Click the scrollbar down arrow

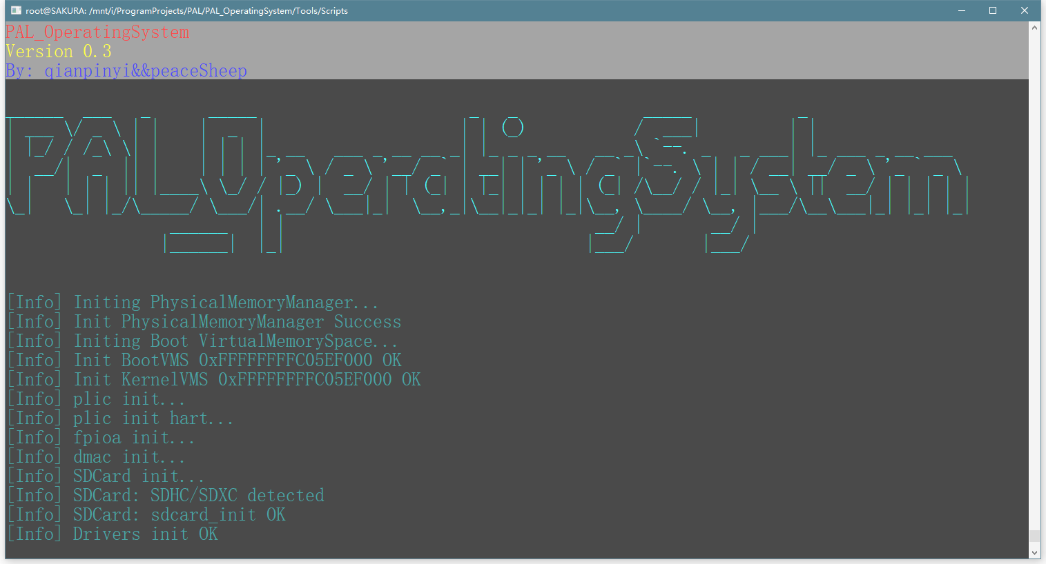[1035, 552]
